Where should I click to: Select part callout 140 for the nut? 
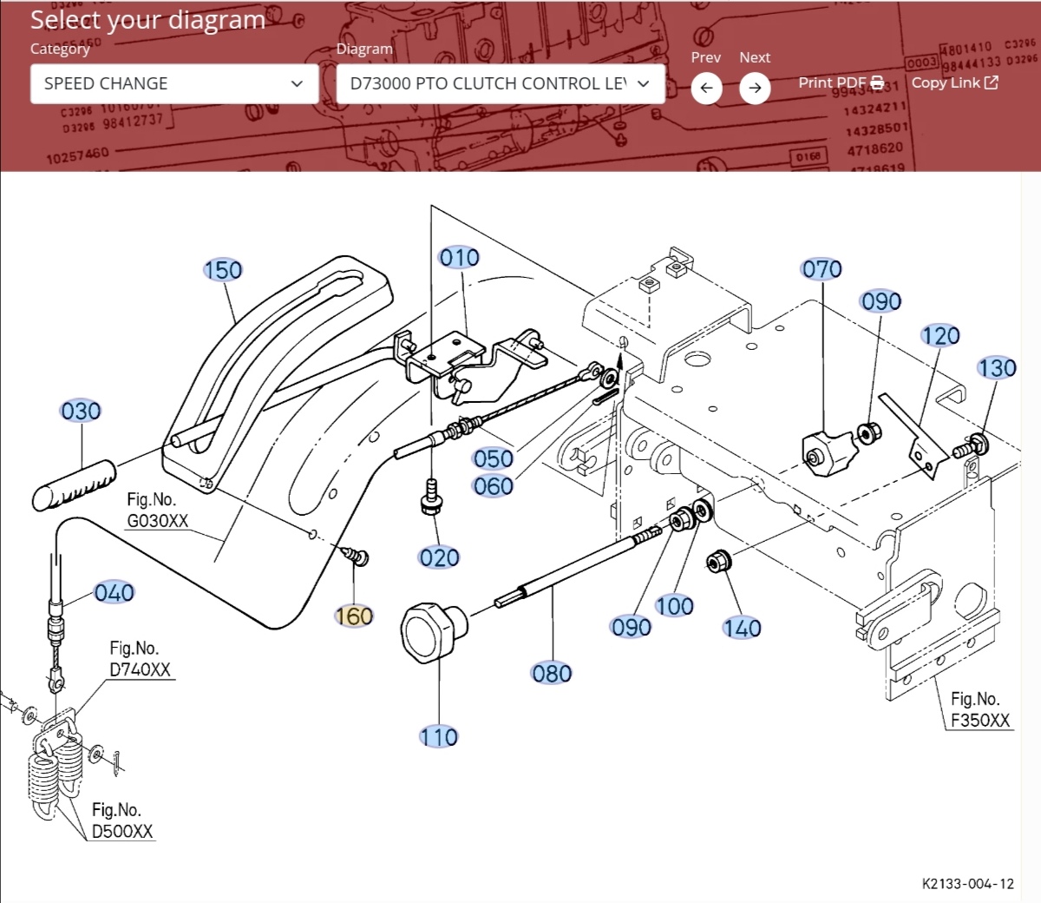pyautogui.click(x=742, y=628)
